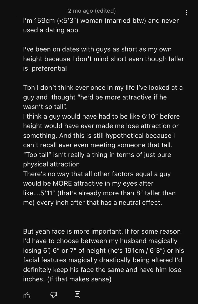Tap the reply icon below the comment

pos(77,295)
